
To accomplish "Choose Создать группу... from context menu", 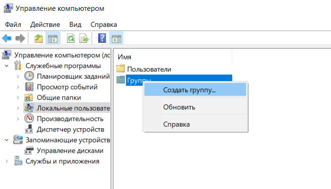I will [x=195, y=90].
